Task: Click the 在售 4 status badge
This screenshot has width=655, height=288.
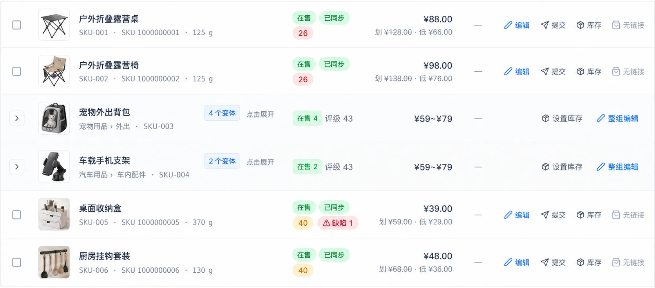Action: [x=307, y=118]
